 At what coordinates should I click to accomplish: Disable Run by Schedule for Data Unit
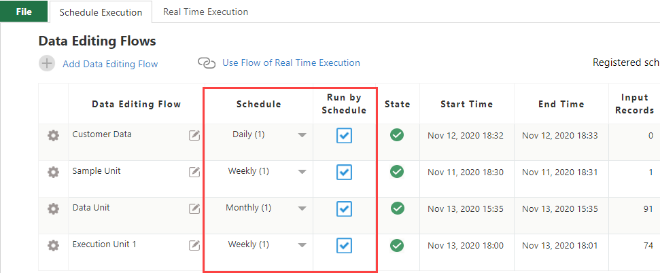pyautogui.click(x=345, y=208)
